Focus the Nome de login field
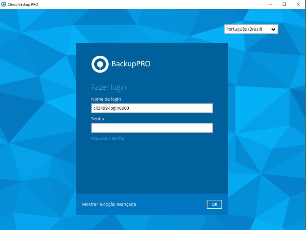Viewport: 306px width, 230px height. 152,108
